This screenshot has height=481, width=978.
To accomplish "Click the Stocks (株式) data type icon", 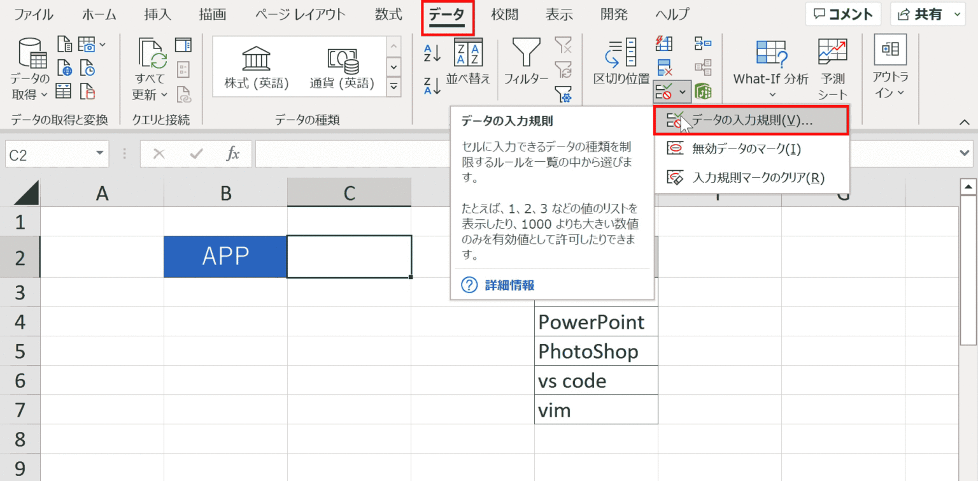I will click(257, 60).
